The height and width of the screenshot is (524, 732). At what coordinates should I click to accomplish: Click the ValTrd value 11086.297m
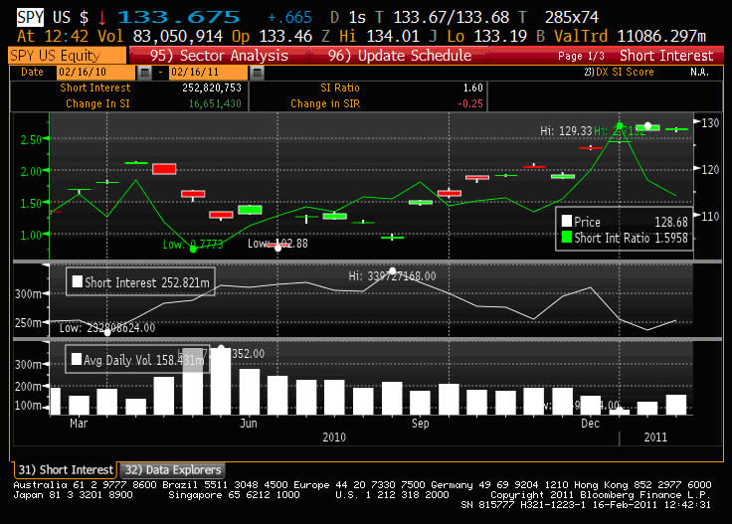[x=661, y=37]
